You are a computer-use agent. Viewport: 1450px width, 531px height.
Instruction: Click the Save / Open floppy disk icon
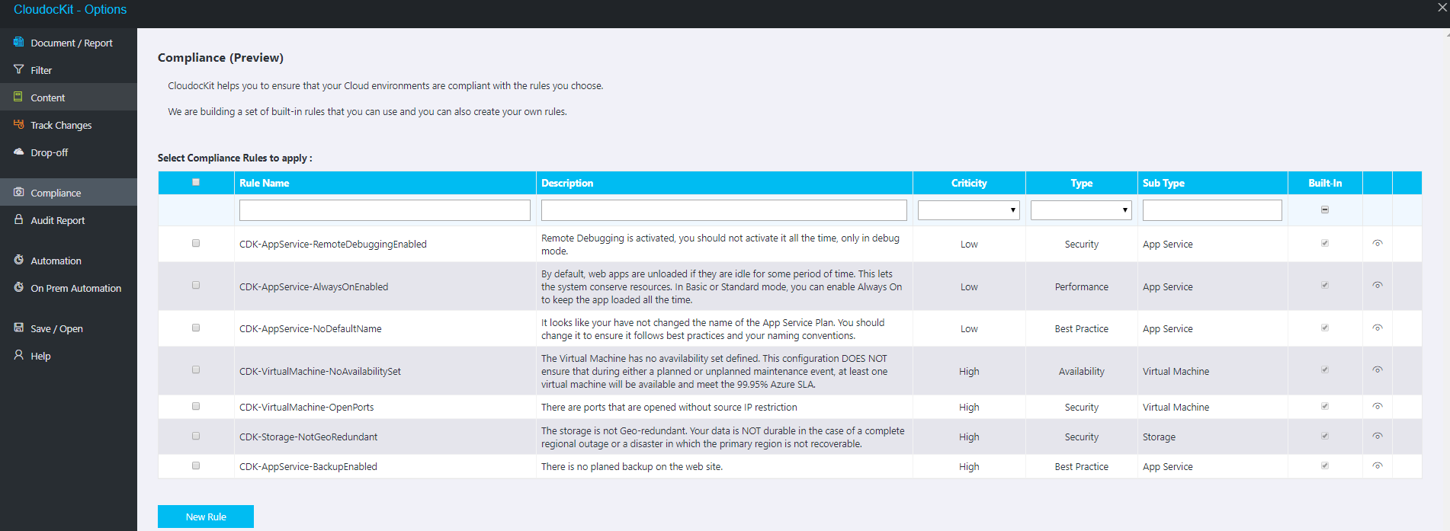pos(19,328)
